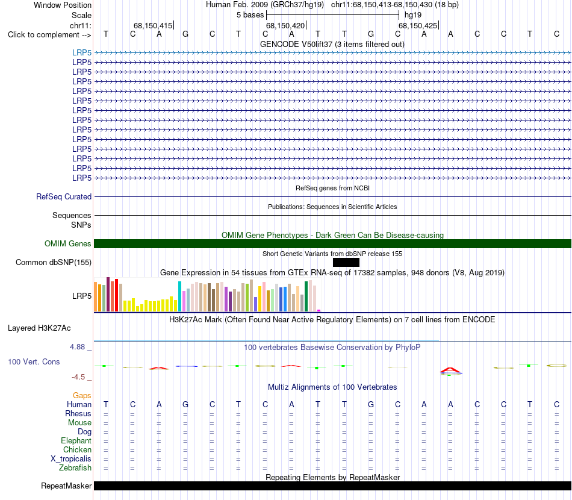Click the PhyloP Basewise Conservation title
This screenshot has height=500, width=572.
(332, 348)
